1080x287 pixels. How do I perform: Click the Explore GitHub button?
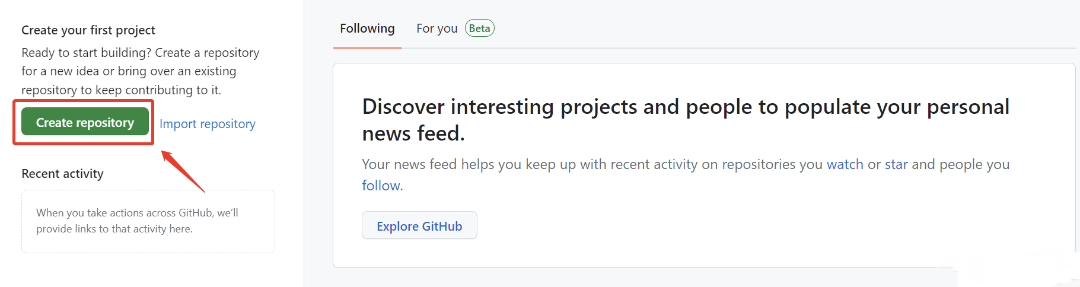(419, 225)
